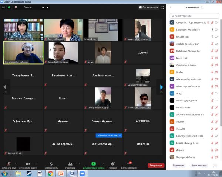222x177 pixels.
Task: Expand video options arrow beside Остановить видео
Action: click(x=36, y=163)
